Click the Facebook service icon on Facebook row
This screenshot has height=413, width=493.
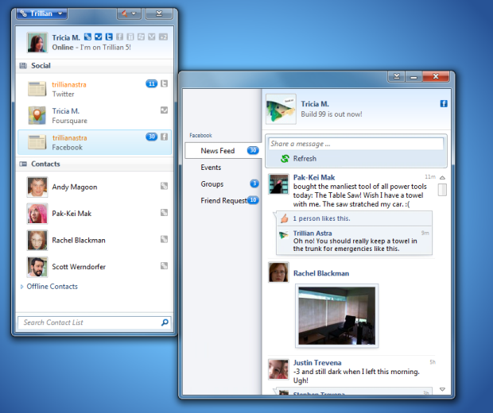(164, 137)
